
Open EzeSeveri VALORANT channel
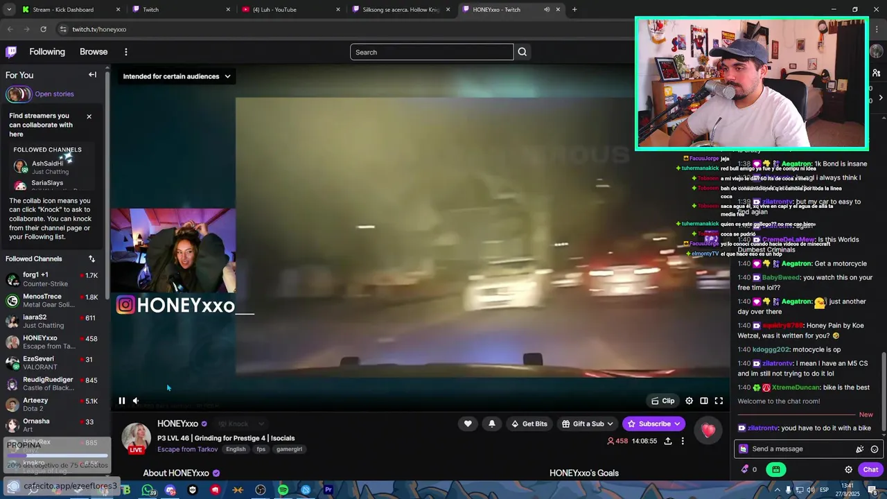(x=53, y=362)
